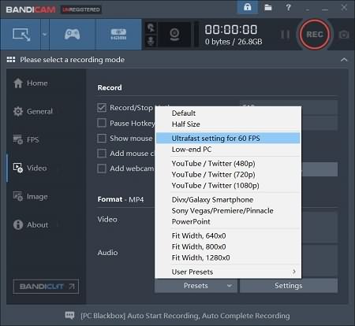Open output folder icon
This screenshot has width=355, height=326.
(268, 7)
